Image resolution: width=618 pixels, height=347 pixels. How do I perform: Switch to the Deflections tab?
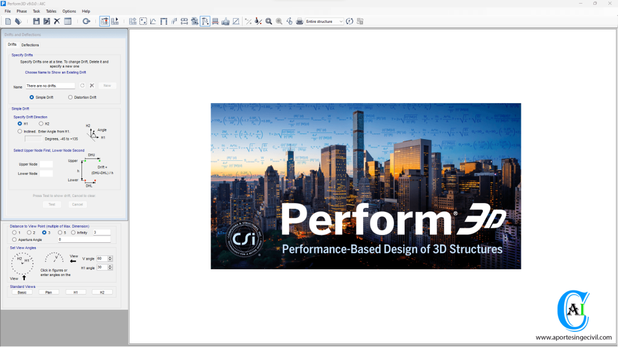(x=30, y=45)
